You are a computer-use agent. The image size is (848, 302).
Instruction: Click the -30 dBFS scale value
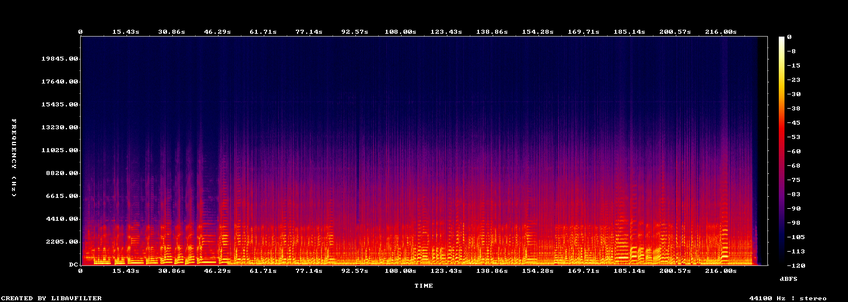pos(793,94)
